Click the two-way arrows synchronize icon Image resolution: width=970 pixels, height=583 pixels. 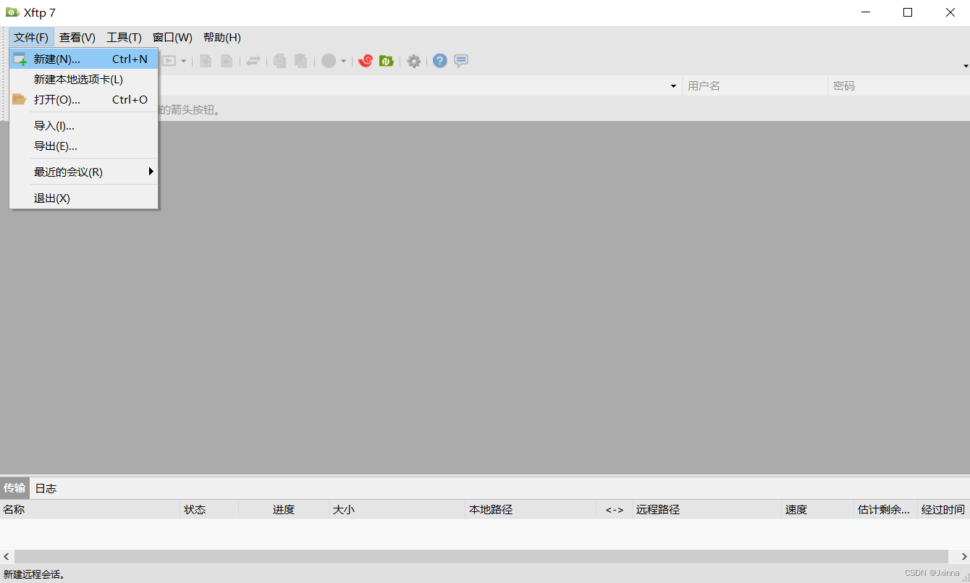(x=253, y=61)
